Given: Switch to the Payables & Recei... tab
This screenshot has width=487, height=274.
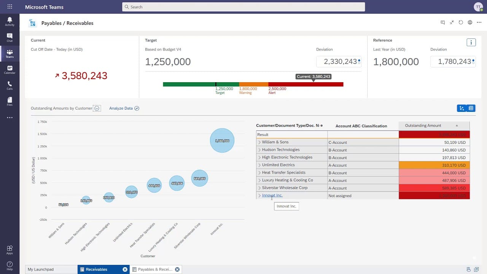Looking at the screenshot, I should click(155, 269).
